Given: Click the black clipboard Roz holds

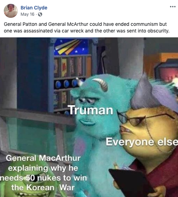Looking at the screenshot, I should pos(131,182).
